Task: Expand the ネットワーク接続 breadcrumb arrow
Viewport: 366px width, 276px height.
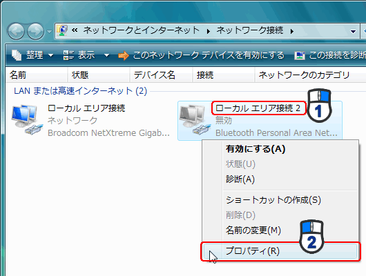Action: click(x=292, y=31)
